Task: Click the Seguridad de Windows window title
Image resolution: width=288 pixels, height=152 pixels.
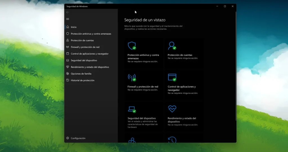Action: pyautogui.click(x=77, y=6)
